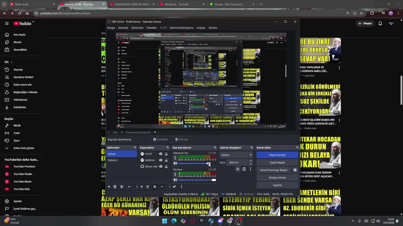Viewport: 403px width, 226px height.
Task: Add a new scene transition
Action: point(238,169)
